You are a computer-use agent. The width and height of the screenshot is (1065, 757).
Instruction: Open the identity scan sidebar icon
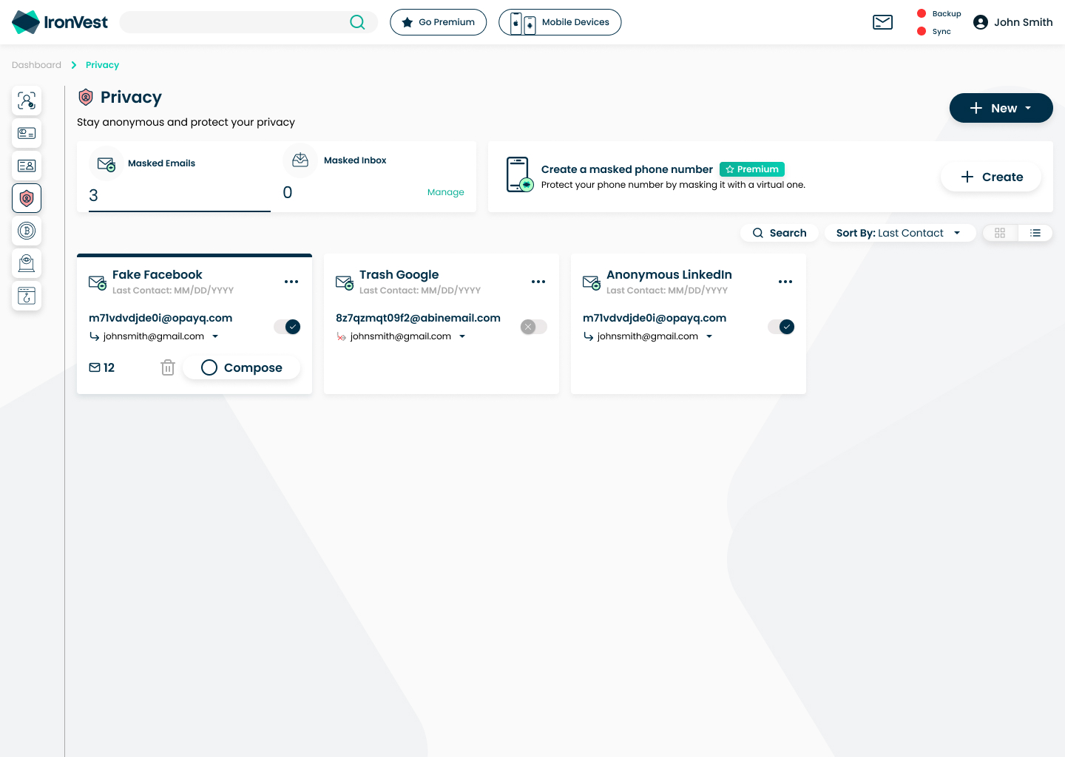pos(27,101)
